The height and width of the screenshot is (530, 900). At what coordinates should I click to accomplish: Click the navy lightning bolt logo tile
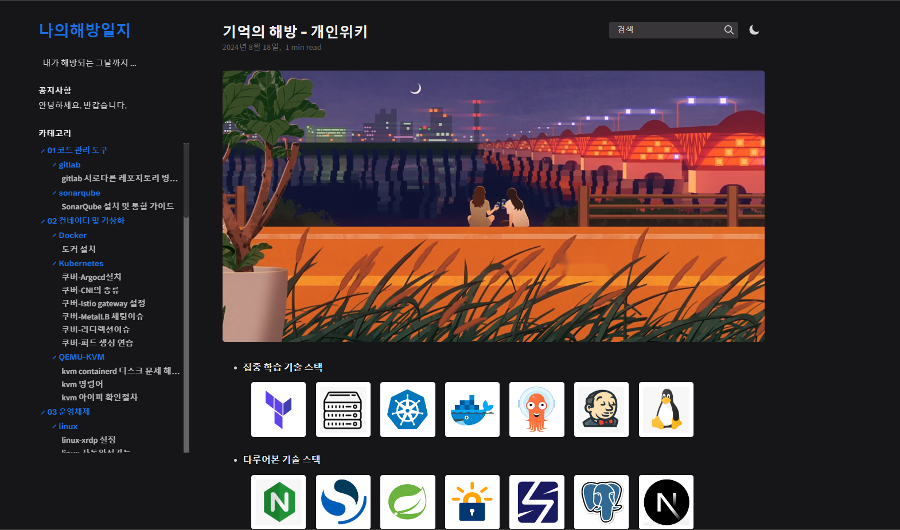click(537, 502)
